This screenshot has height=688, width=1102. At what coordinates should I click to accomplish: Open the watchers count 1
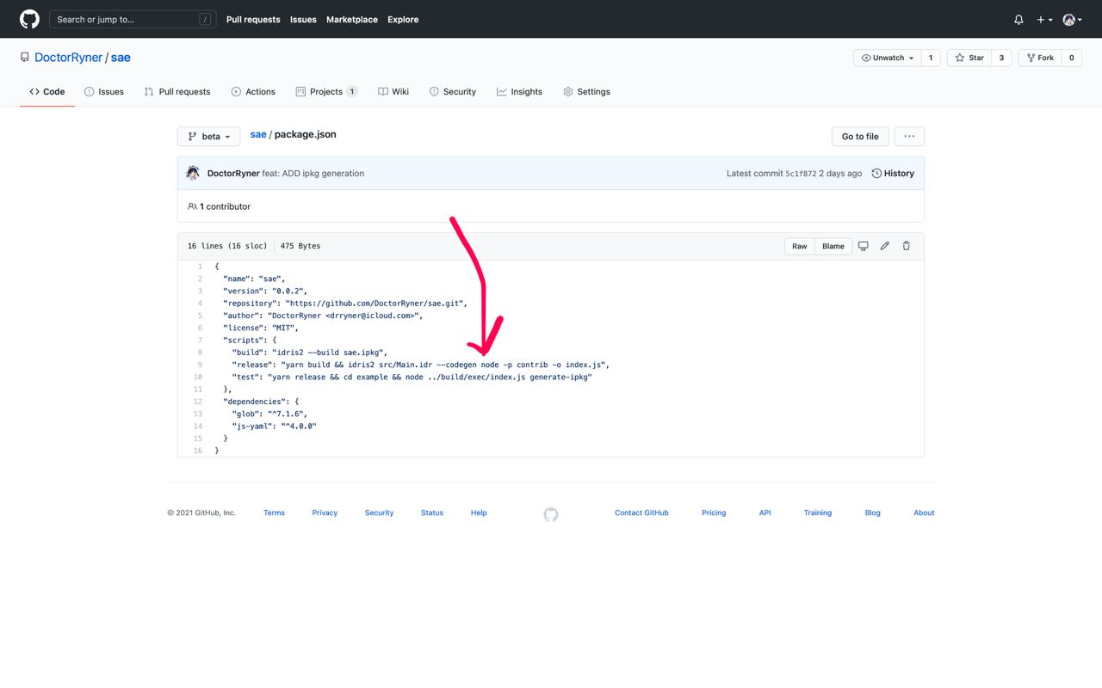coord(931,58)
